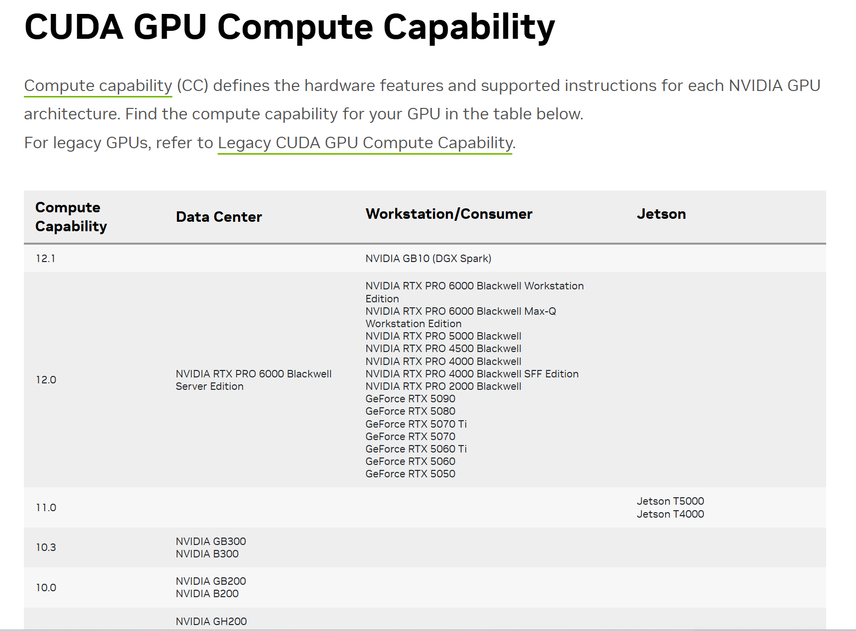The image size is (856, 631).
Task: Open the Compute capability link
Action: tap(98, 86)
